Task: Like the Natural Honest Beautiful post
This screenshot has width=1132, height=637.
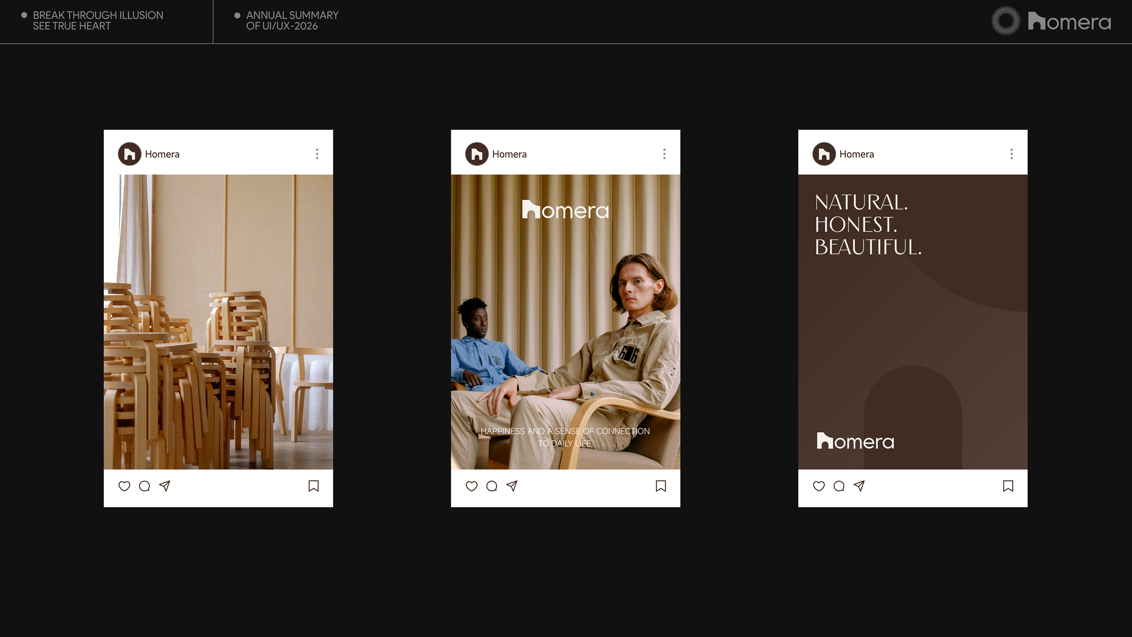Action: (x=819, y=486)
